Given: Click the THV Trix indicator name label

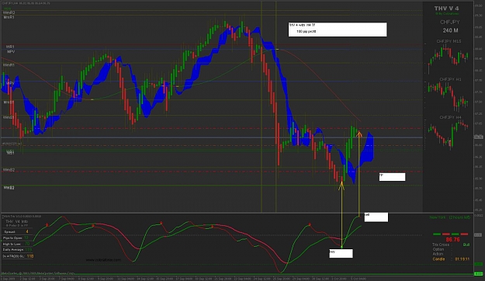Looking at the screenshot, I should pos(22,216).
